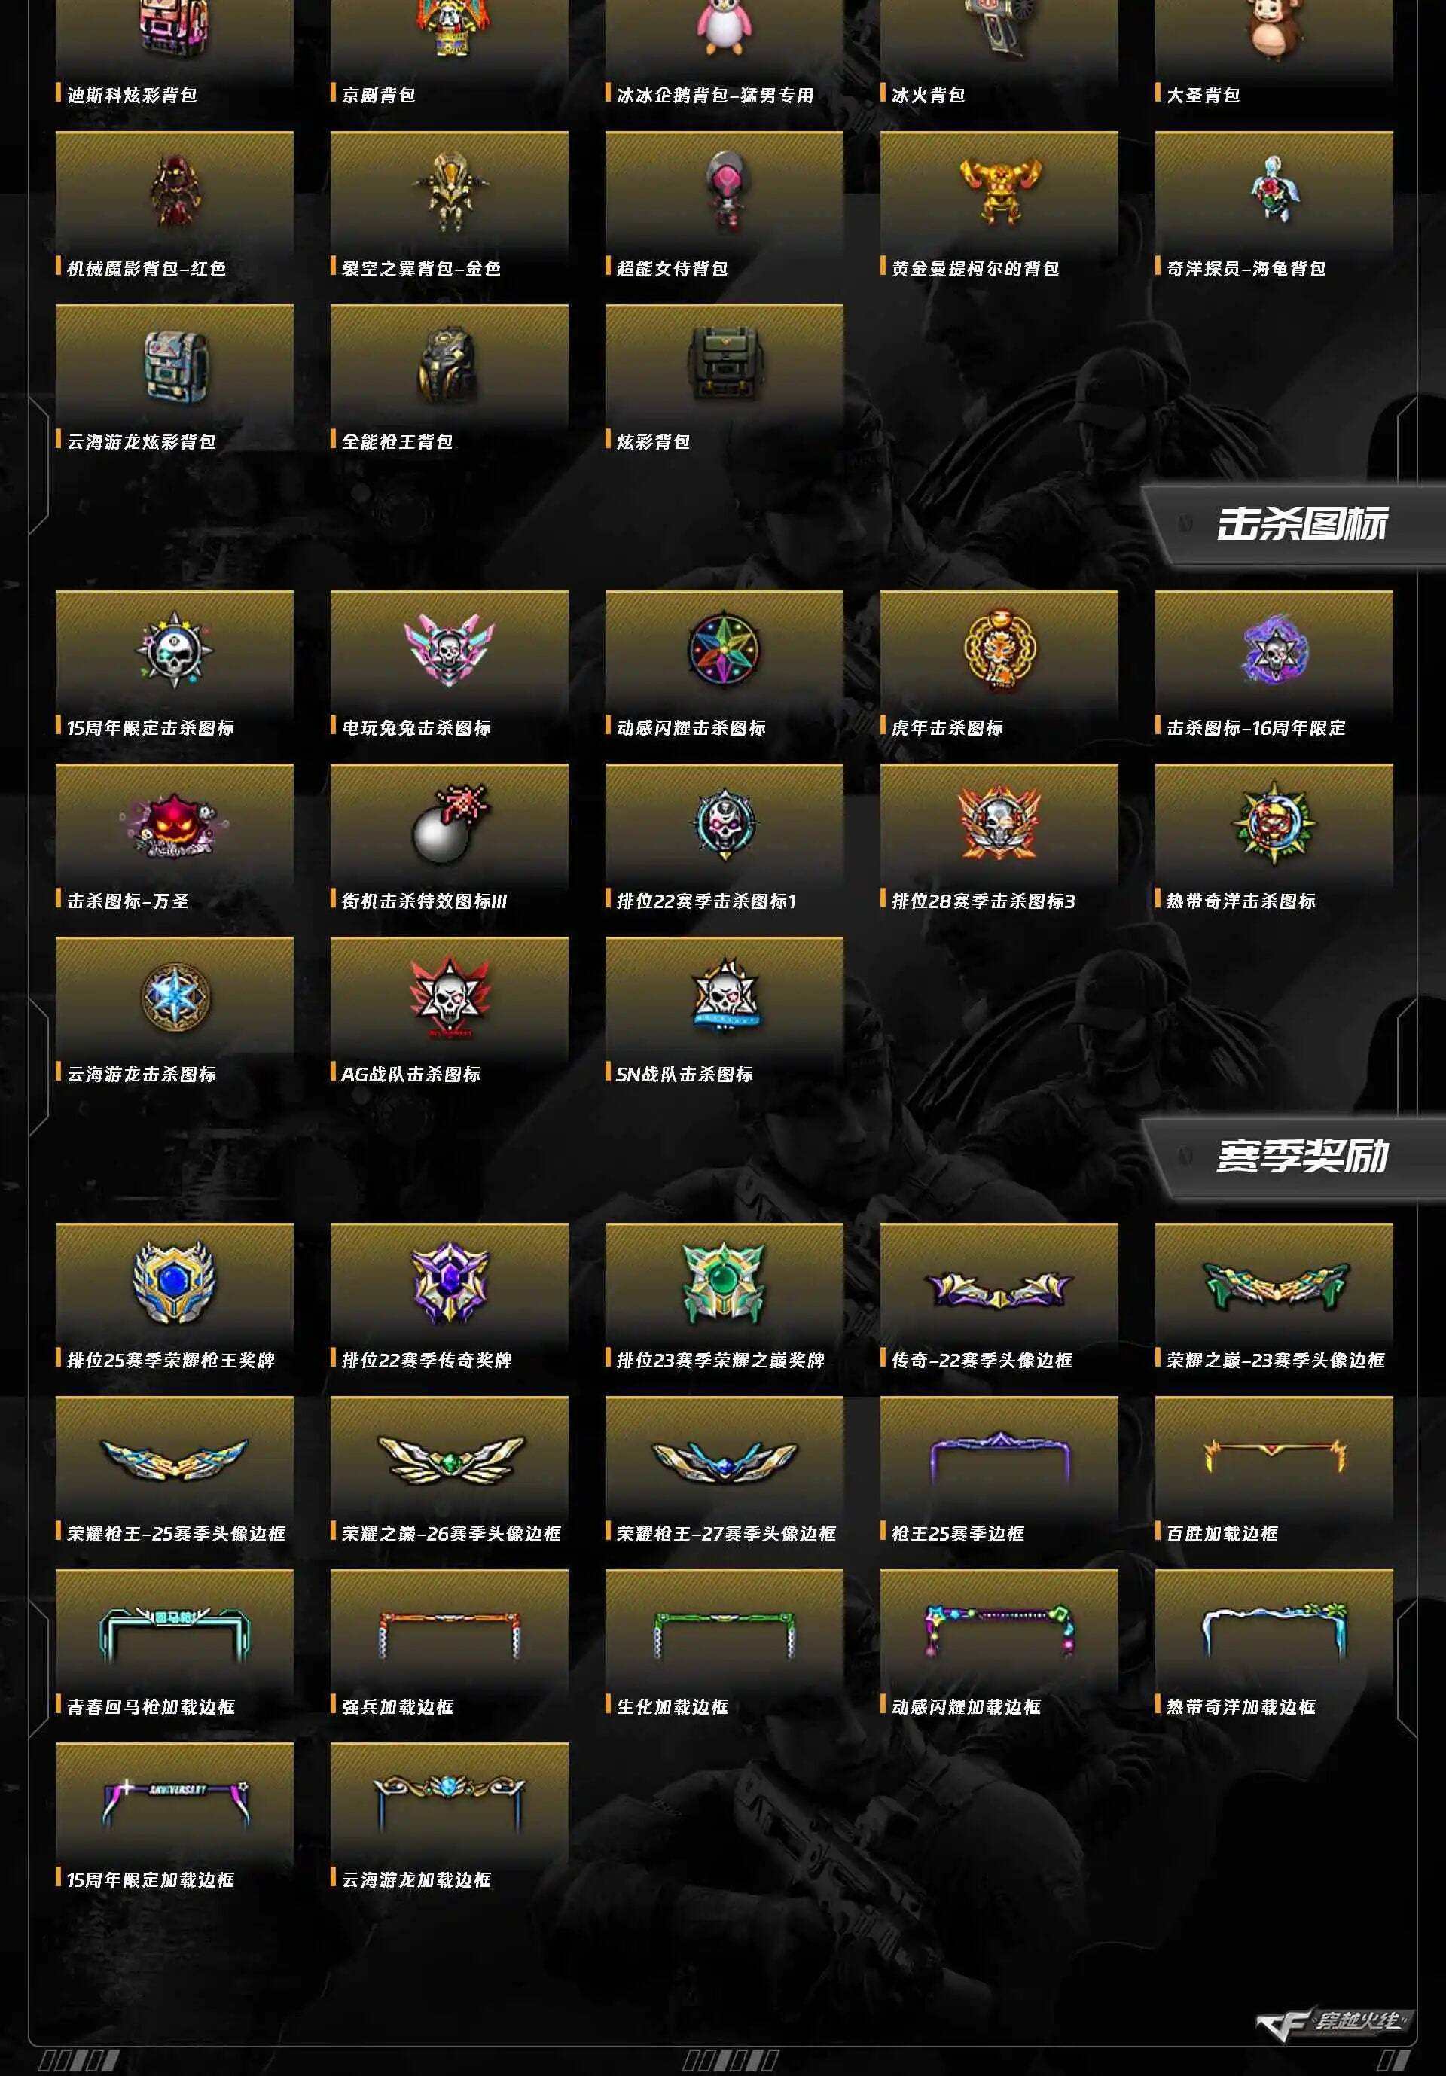
Task: Click the 云海游龙加载边框 label
Action: point(416,1879)
